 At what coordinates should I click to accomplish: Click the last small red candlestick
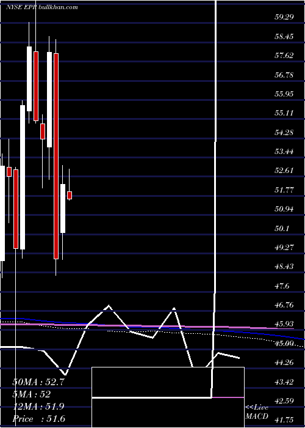click(70, 196)
